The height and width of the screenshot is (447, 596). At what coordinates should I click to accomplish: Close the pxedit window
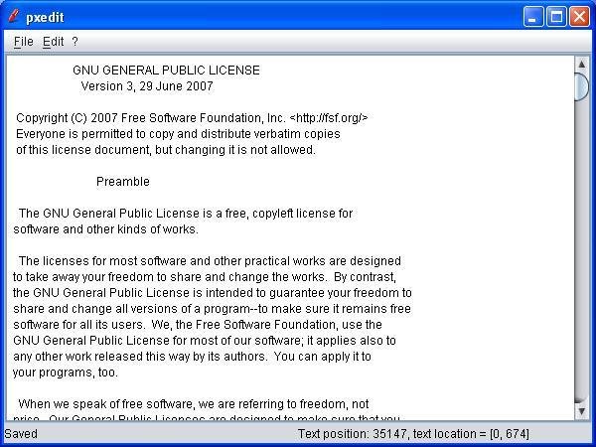(x=580, y=17)
